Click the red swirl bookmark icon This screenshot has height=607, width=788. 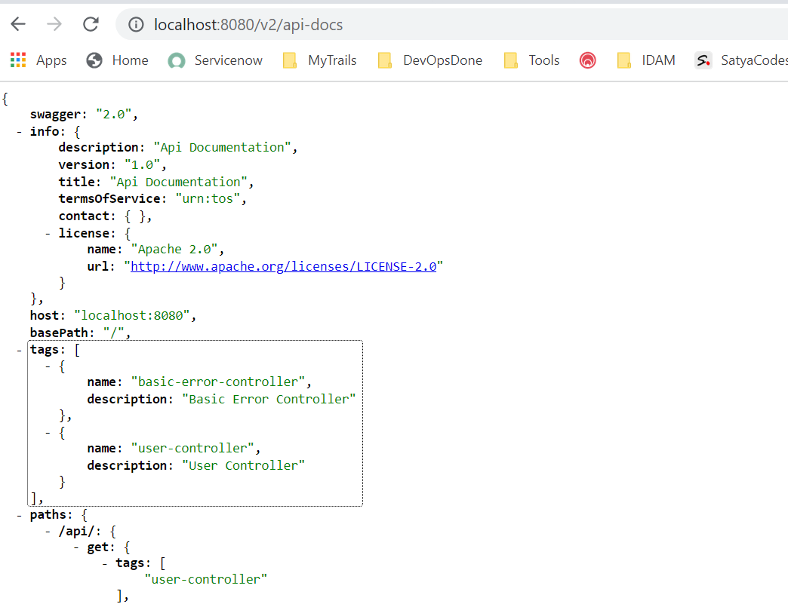point(588,60)
